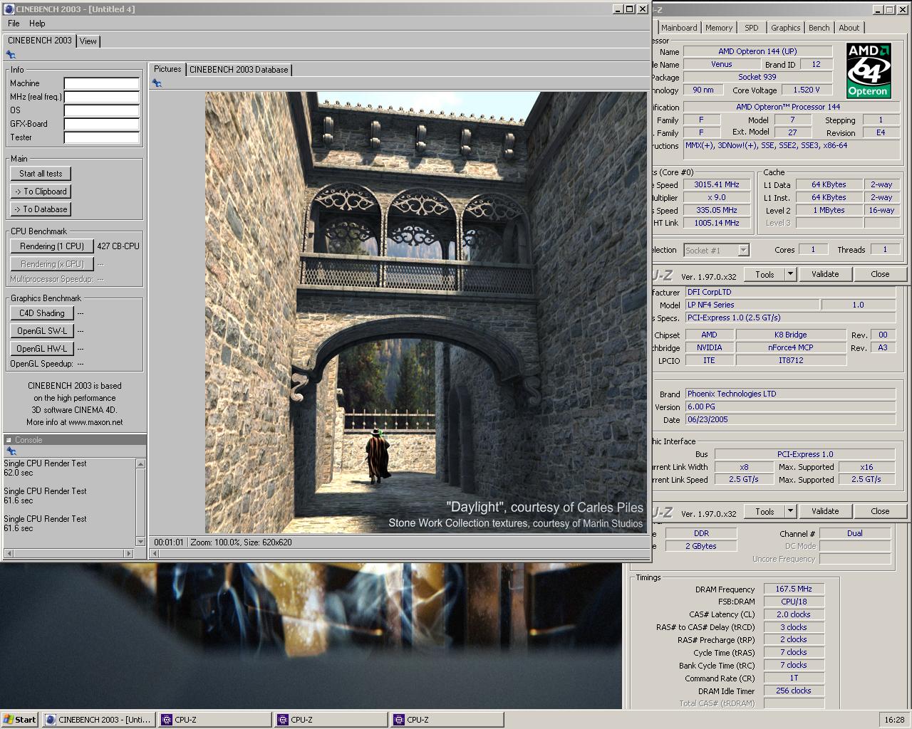The width and height of the screenshot is (912, 729).
Task: Click the 167.5 MHz DRAM Frequency value
Action: 794,589
